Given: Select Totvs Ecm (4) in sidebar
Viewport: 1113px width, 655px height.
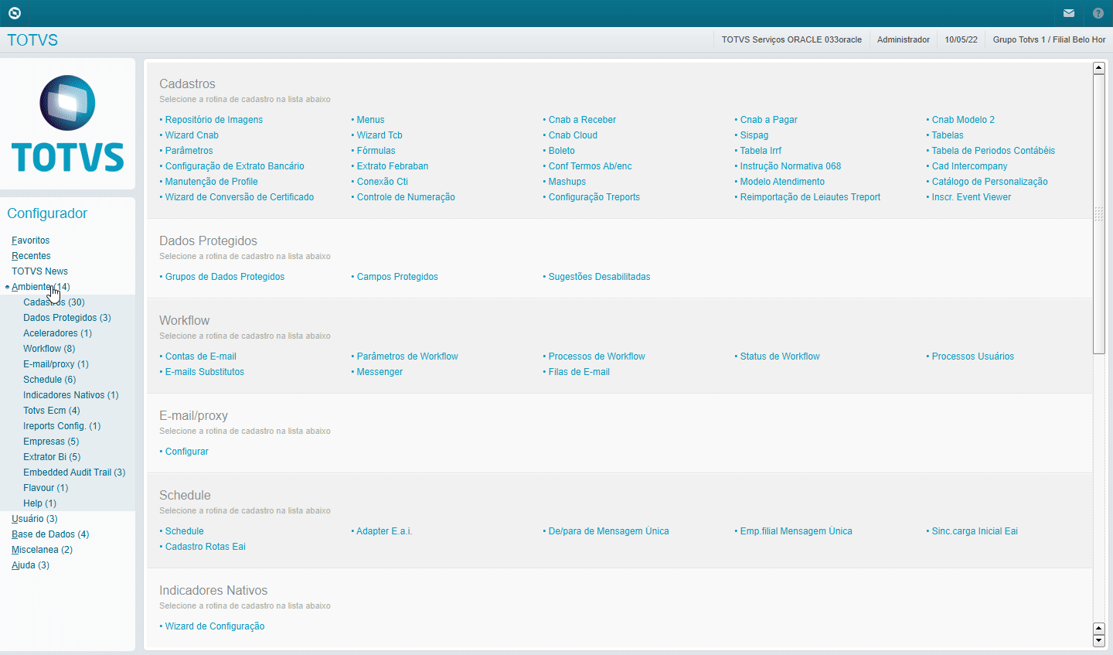Looking at the screenshot, I should 52,411.
